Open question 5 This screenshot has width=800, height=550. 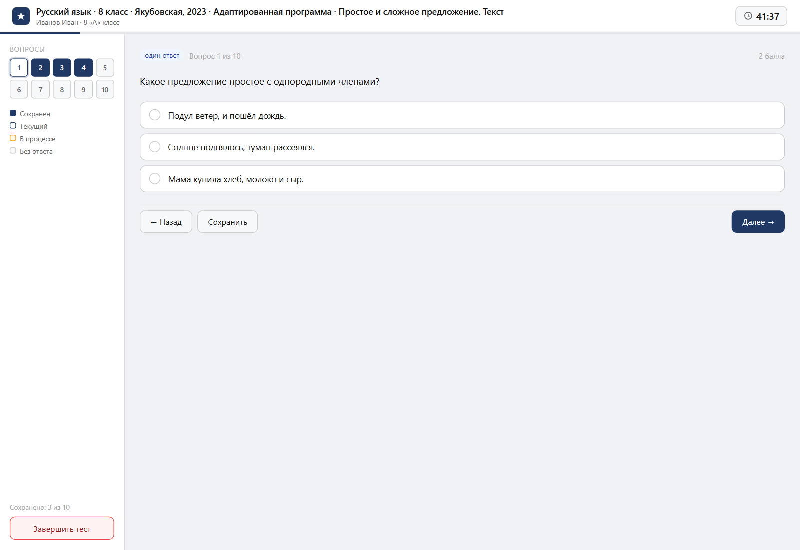click(105, 68)
